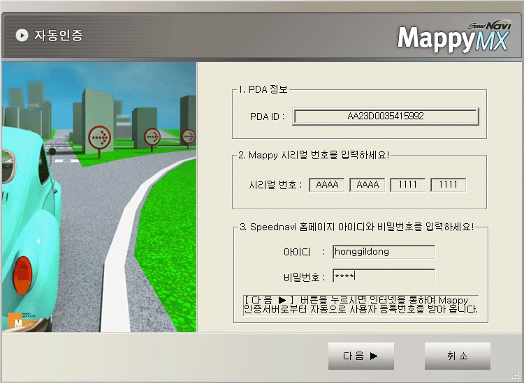Click the instruction note mentioning Mappy 인증서버

(x=361, y=305)
